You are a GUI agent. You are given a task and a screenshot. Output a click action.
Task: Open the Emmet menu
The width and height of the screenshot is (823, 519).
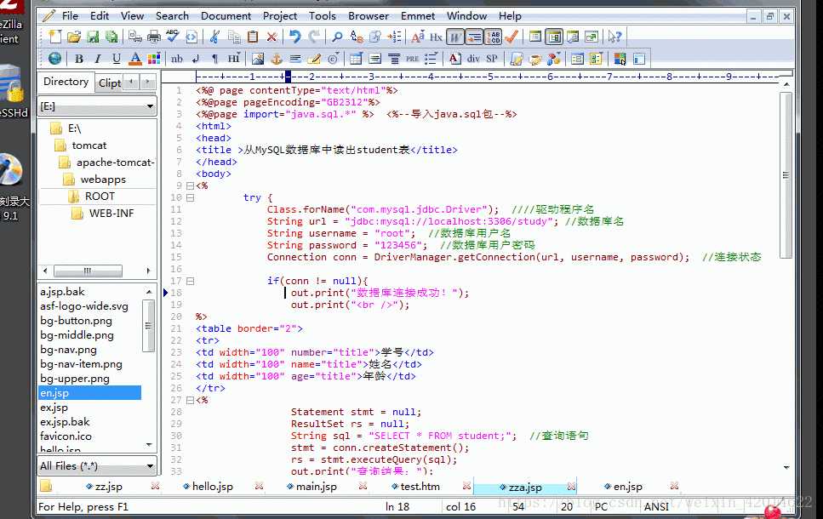[x=418, y=16]
